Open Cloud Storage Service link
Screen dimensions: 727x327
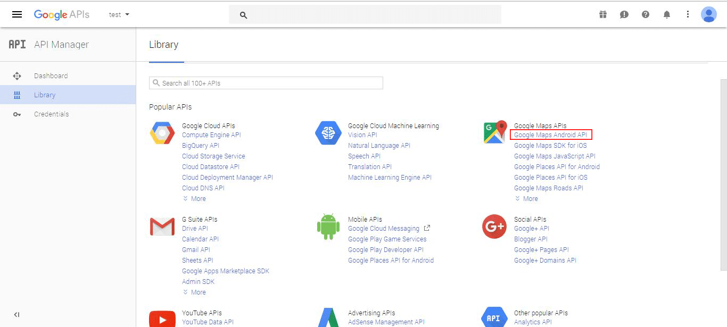[213, 156]
